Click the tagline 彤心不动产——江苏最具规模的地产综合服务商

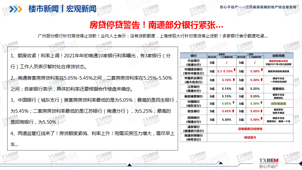coord(258,7)
